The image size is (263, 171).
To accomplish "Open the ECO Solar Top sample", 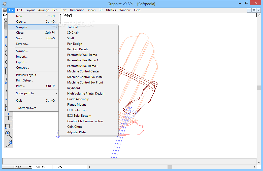I will (x=88, y=110).
